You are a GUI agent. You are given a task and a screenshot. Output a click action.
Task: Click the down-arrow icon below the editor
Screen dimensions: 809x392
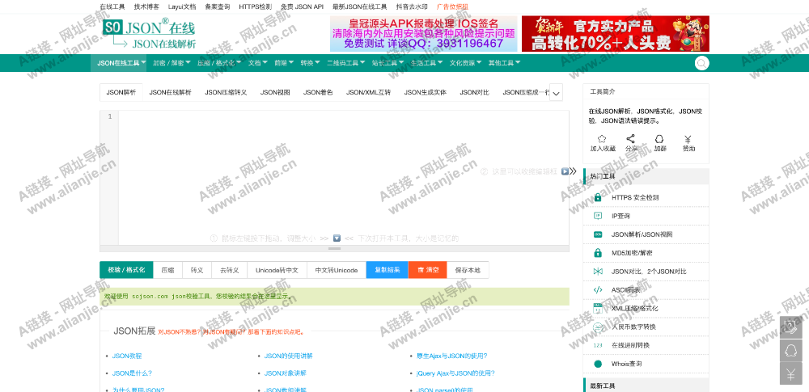click(x=337, y=238)
